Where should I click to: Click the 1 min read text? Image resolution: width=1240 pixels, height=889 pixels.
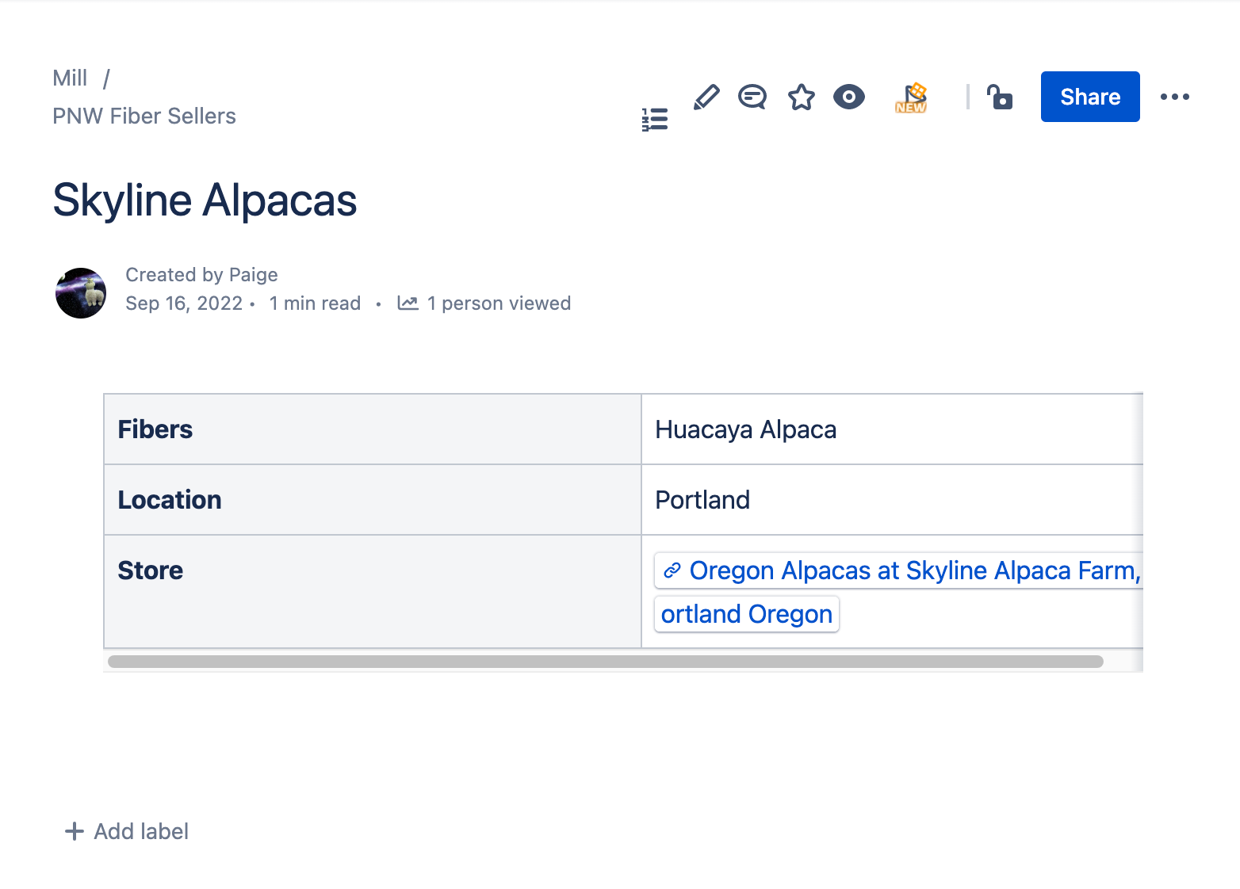[x=315, y=303]
